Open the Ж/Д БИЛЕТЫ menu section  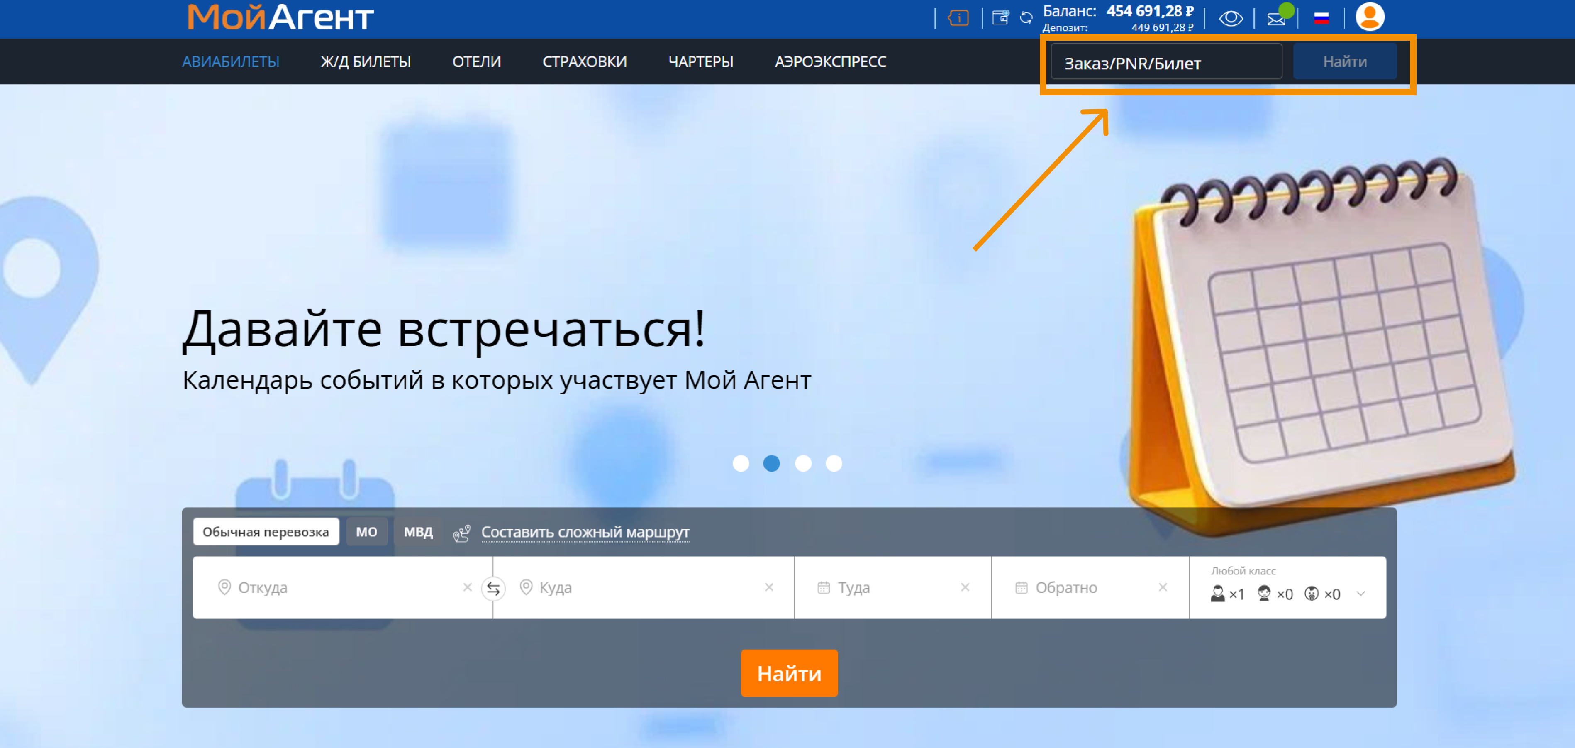click(366, 62)
